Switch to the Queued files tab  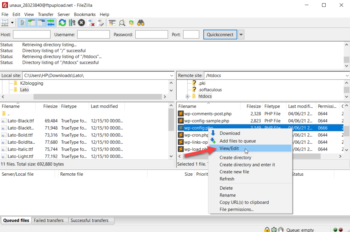[16, 220]
